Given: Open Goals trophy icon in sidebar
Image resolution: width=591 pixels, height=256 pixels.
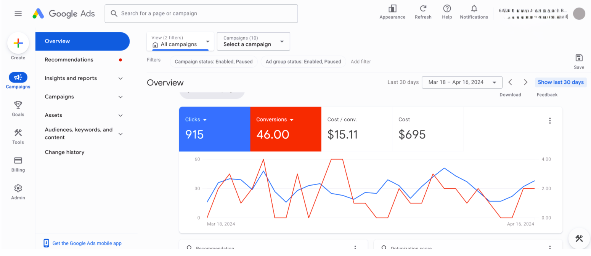Looking at the screenshot, I should pos(18,105).
